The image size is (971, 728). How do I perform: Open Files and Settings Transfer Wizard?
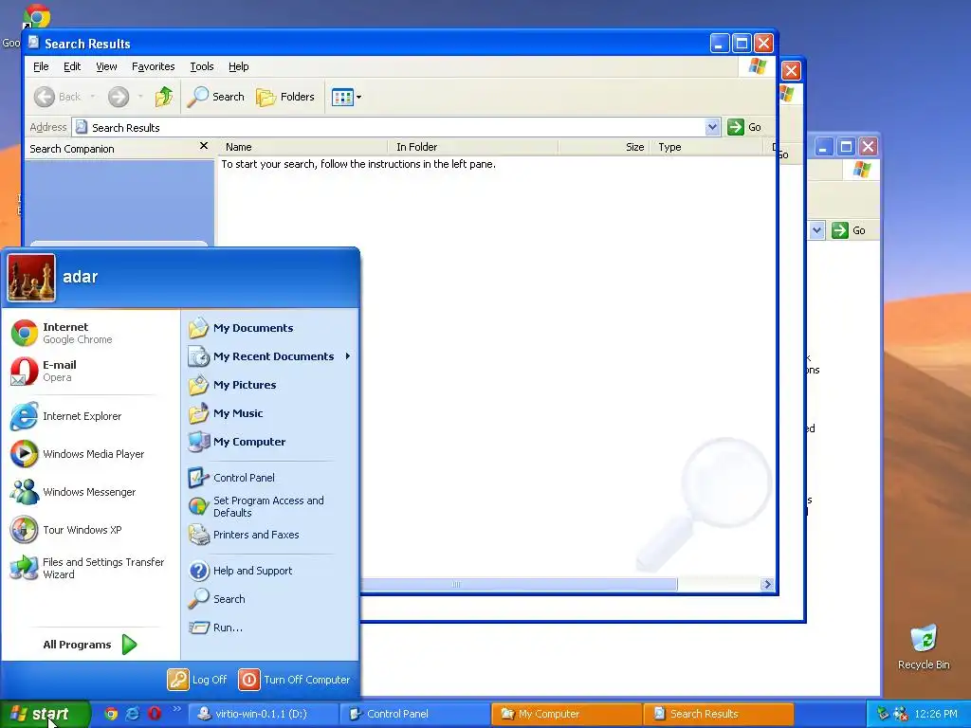click(x=87, y=568)
